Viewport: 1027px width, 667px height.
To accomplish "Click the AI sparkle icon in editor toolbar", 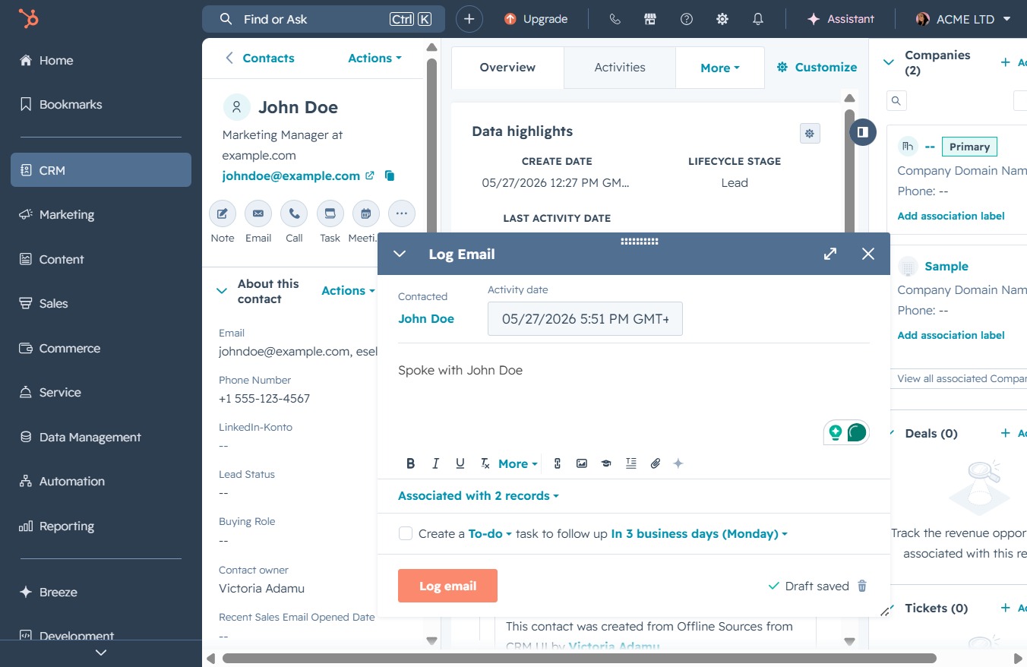I will pyautogui.click(x=678, y=463).
